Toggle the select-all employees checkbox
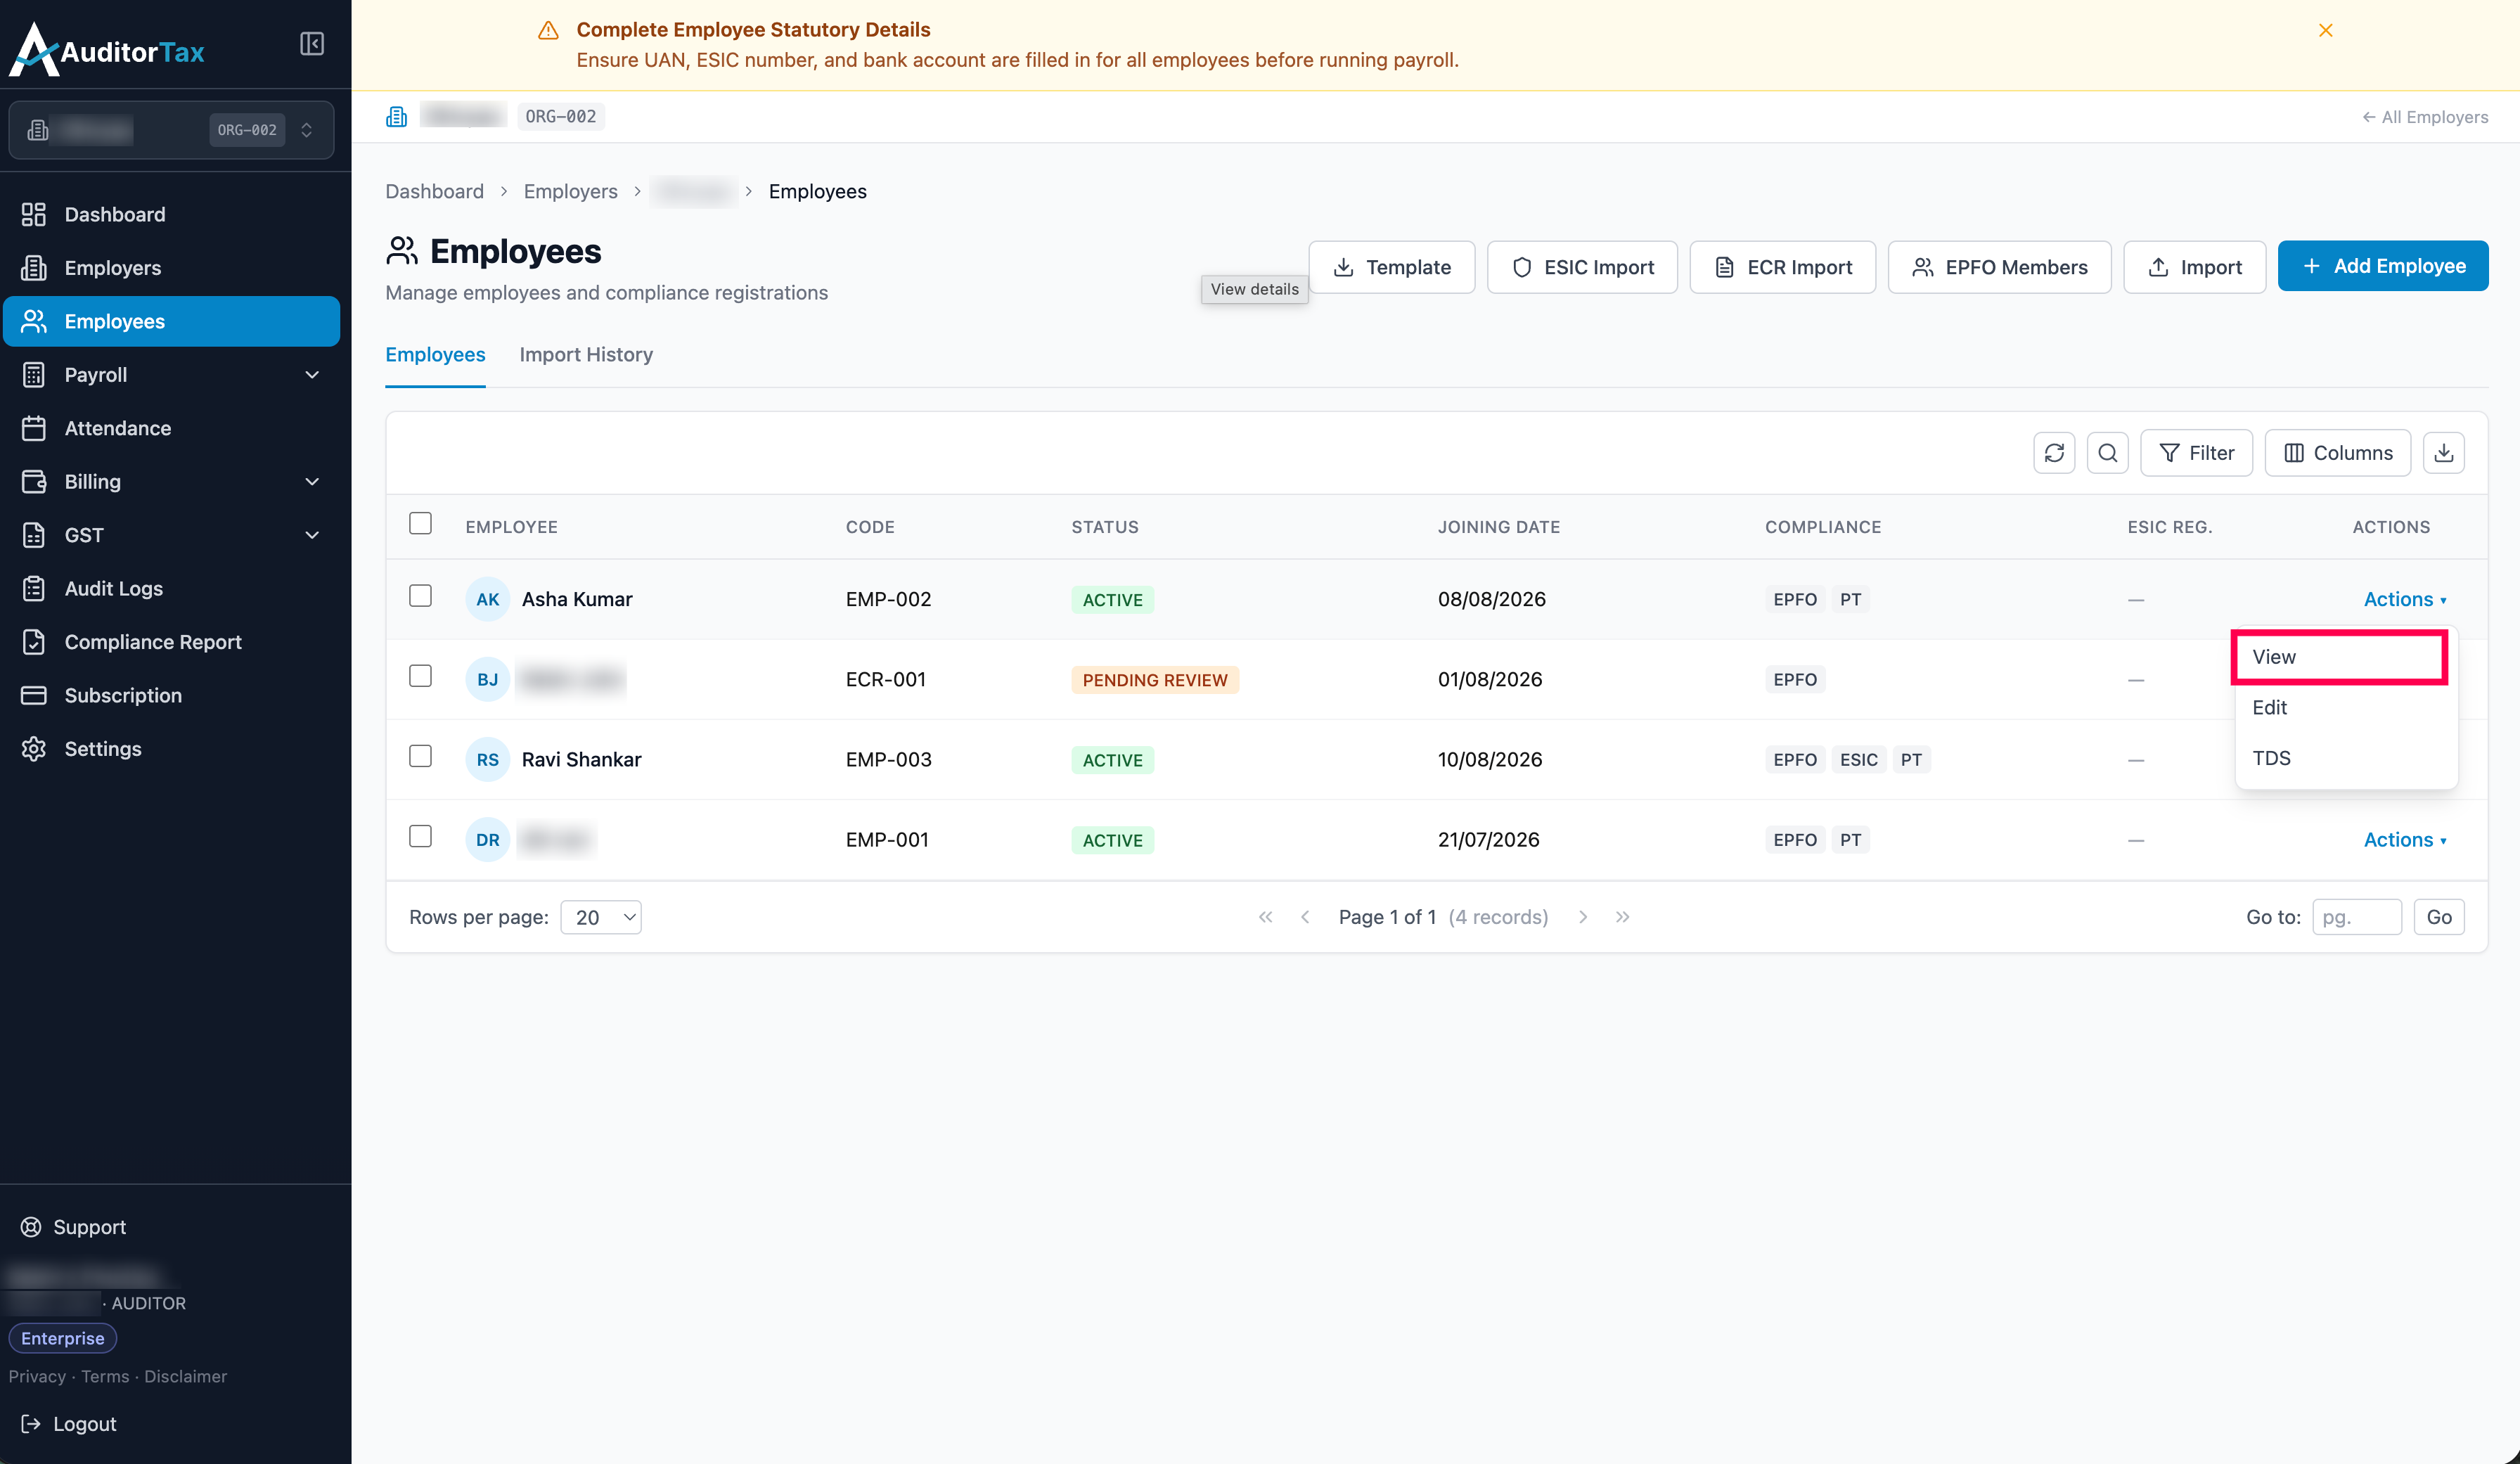This screenshot has height=1464, width=2520. click(420, 523)
